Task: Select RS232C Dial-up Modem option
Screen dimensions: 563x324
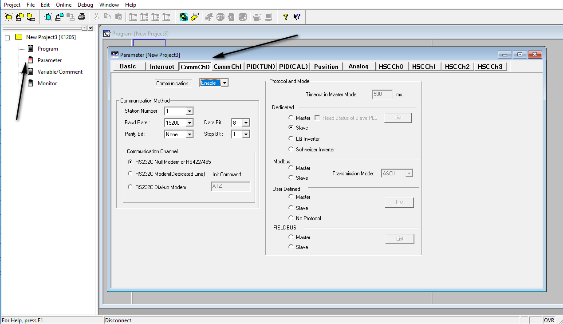Action: (130, 187)
